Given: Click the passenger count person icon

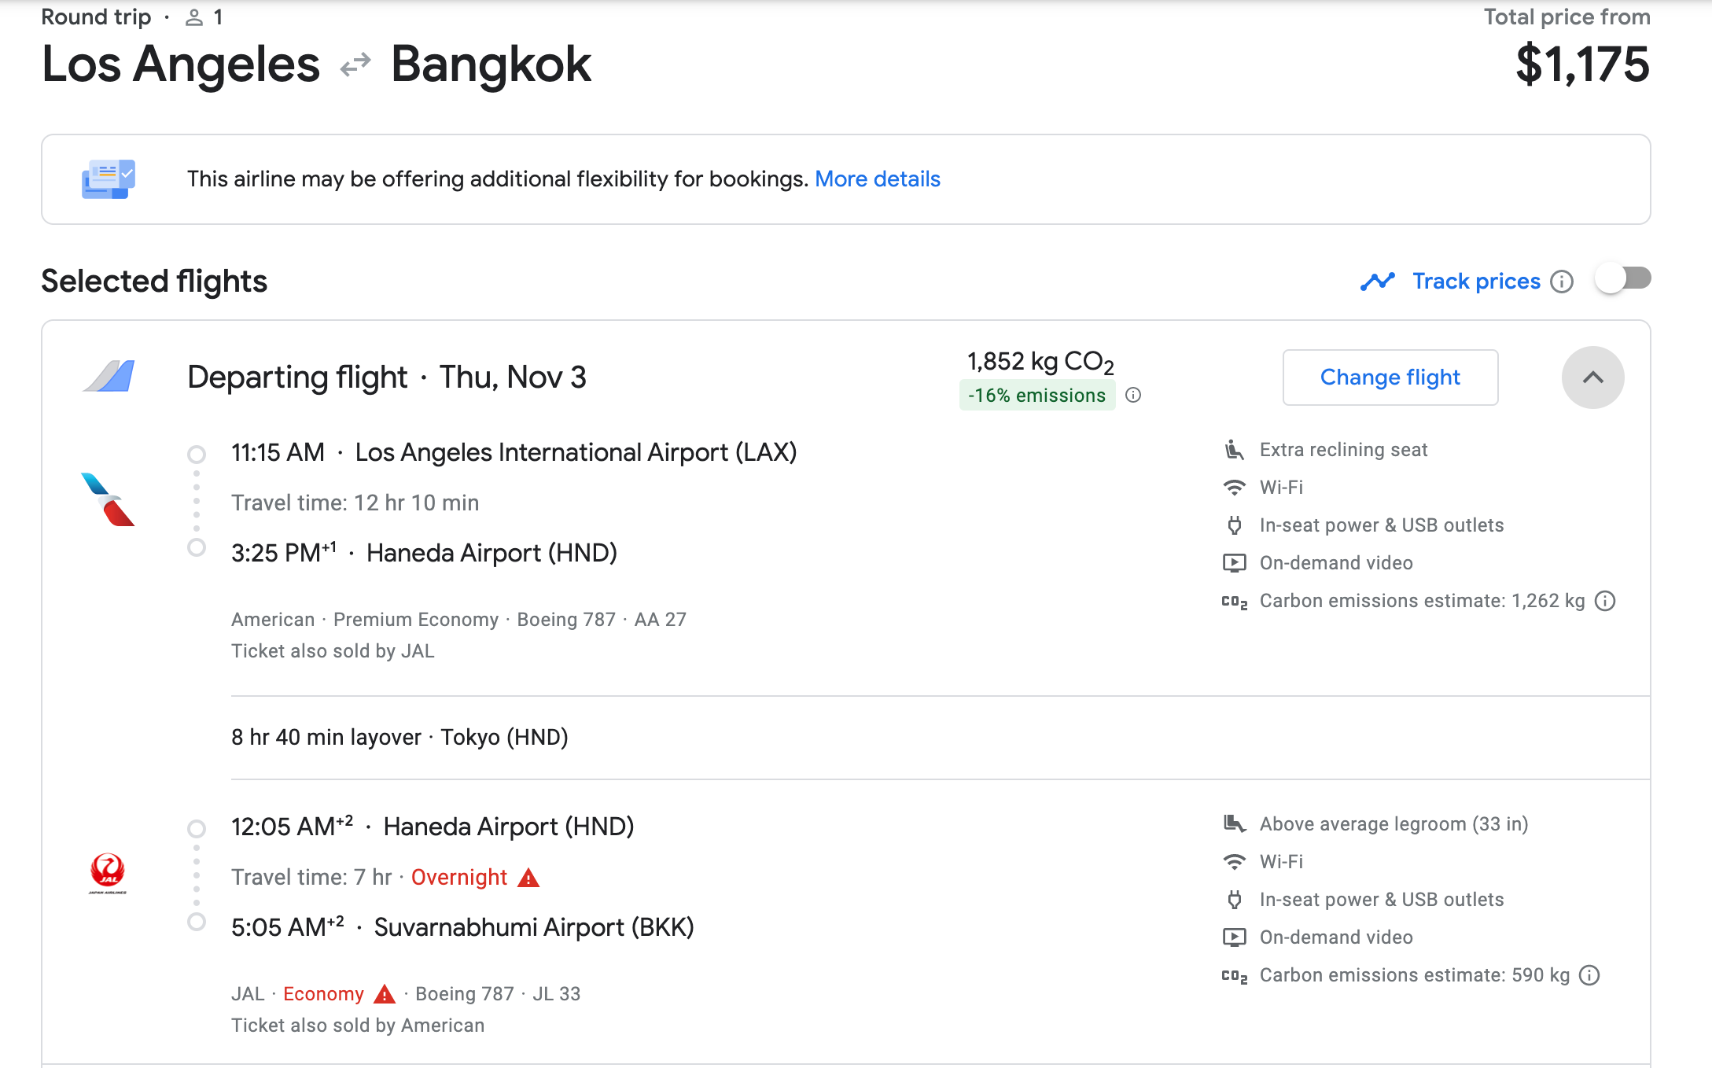Looking at the screenshot, I should point(193,17).
